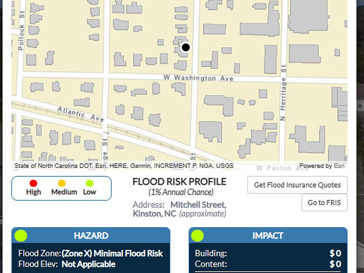Image resolution: width=364 pixels, height=273 pixels.
Task: Click the W Washington Ave street label
Action: click(198, 78)
